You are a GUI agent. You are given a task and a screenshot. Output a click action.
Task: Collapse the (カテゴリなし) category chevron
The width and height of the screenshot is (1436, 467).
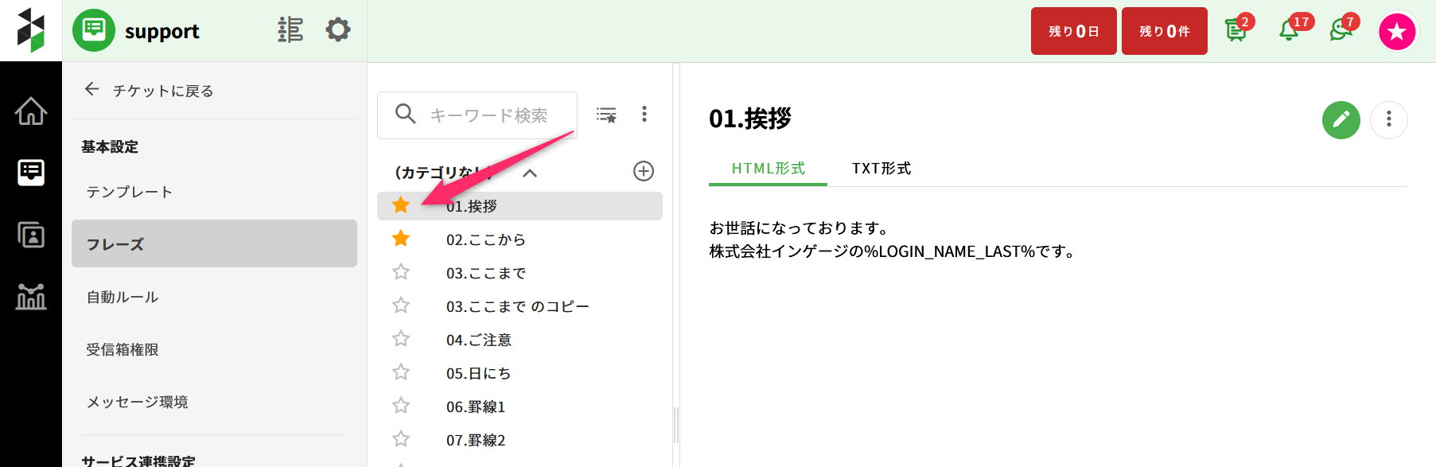pos(530,173)
